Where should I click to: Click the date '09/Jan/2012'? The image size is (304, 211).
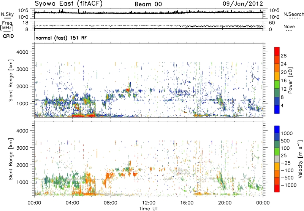pyautogui.click(x=243, y=3)
